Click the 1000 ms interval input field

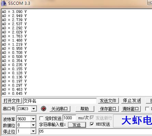click(x=69, y=118)
